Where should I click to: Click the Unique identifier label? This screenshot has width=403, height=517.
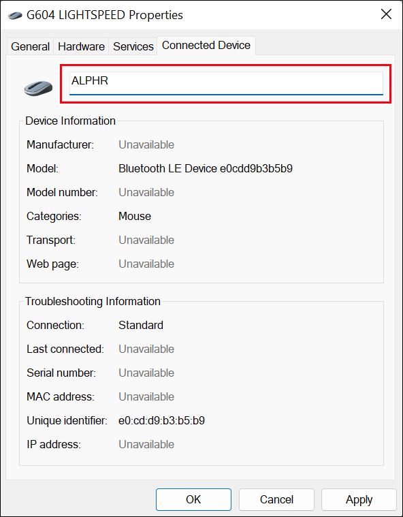(x=67, y=421)
